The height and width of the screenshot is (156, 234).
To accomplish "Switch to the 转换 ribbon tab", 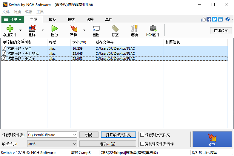I will point(53,19).
